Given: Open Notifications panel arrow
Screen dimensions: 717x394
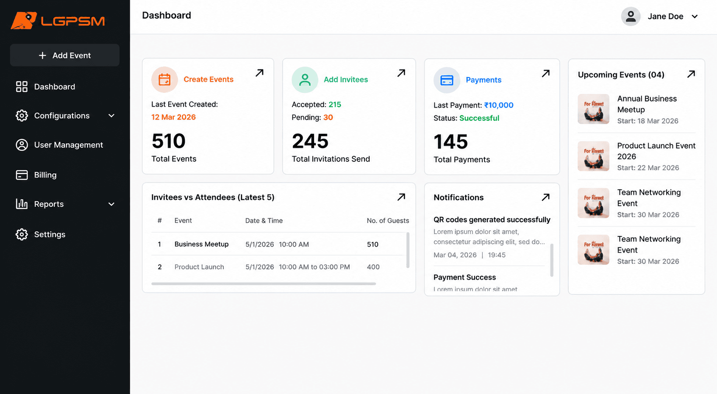Looking at the screenshot, I should (x=546, y=197).
